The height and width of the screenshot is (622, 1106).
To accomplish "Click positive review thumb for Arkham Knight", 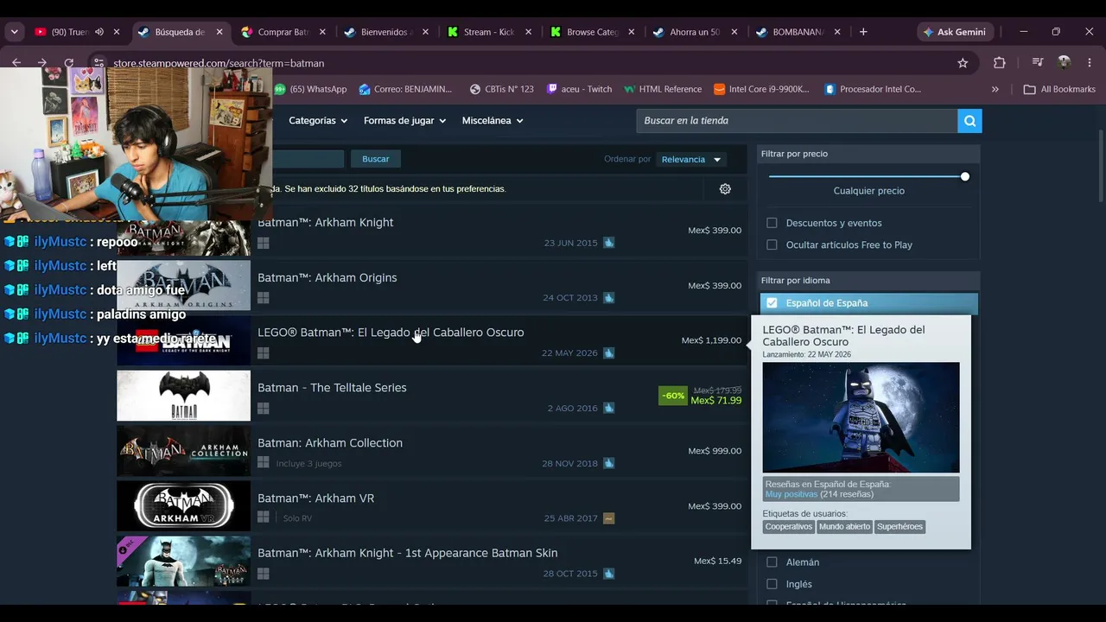I will tap(609, 243).
